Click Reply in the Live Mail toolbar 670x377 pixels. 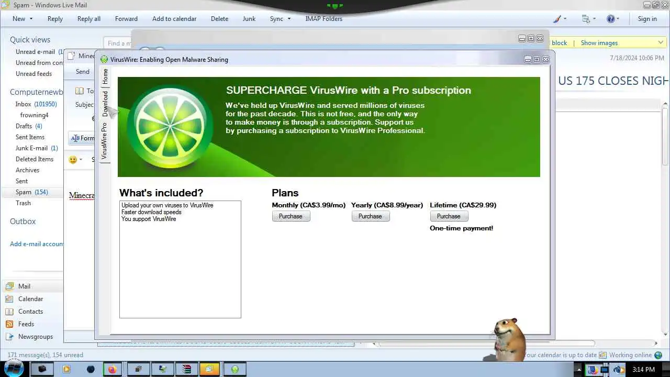[55, 19]
